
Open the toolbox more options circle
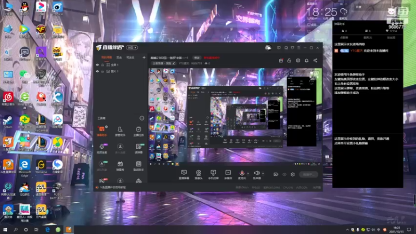click(141, 118)
